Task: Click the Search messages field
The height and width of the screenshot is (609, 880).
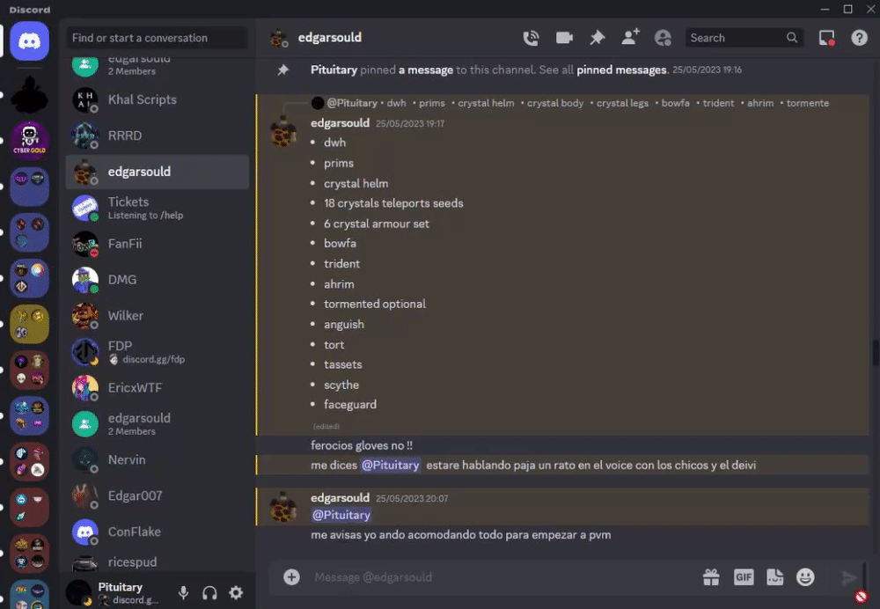Action: click(x=744, y=38)
